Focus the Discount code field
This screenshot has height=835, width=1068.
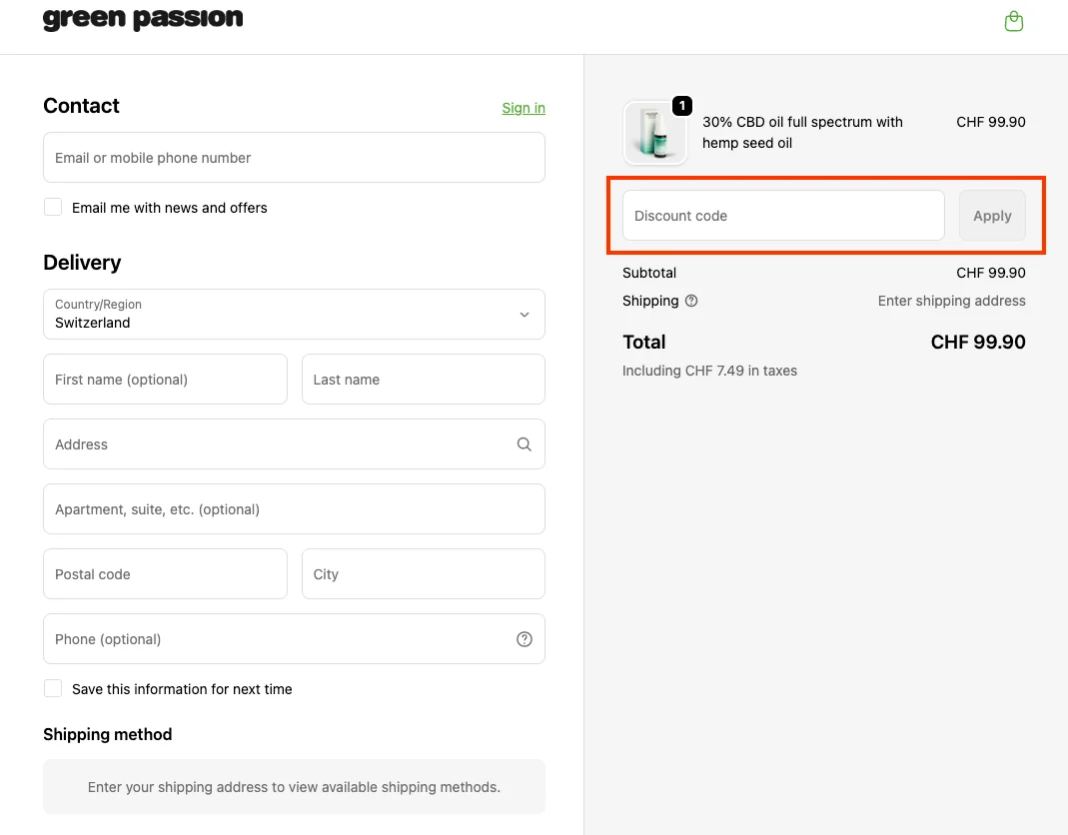782,215
